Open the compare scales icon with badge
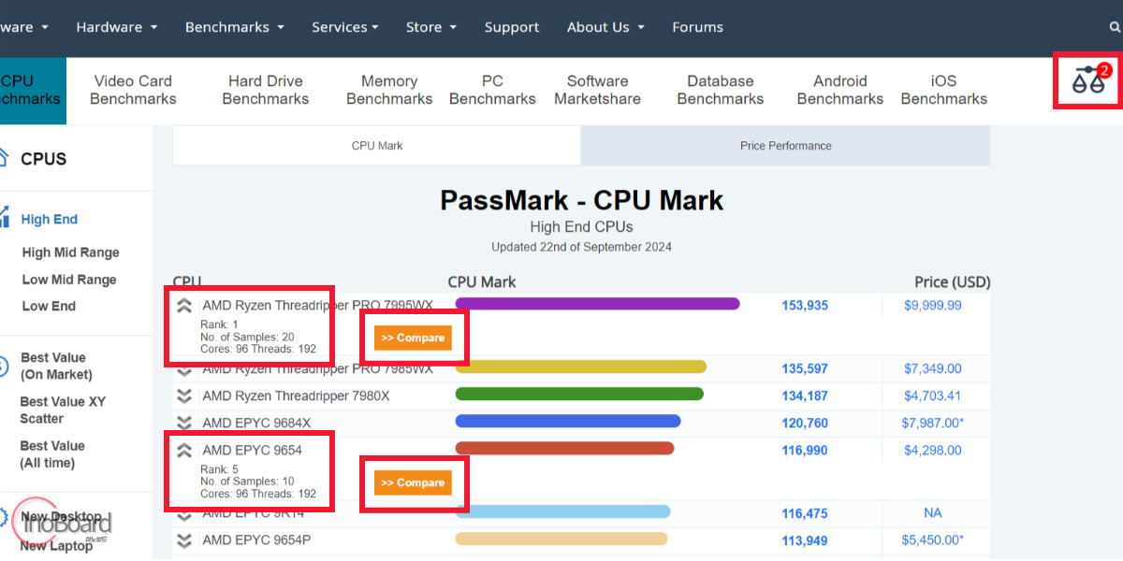This screenshot has width=1123, height=561. coord(1090,81)
